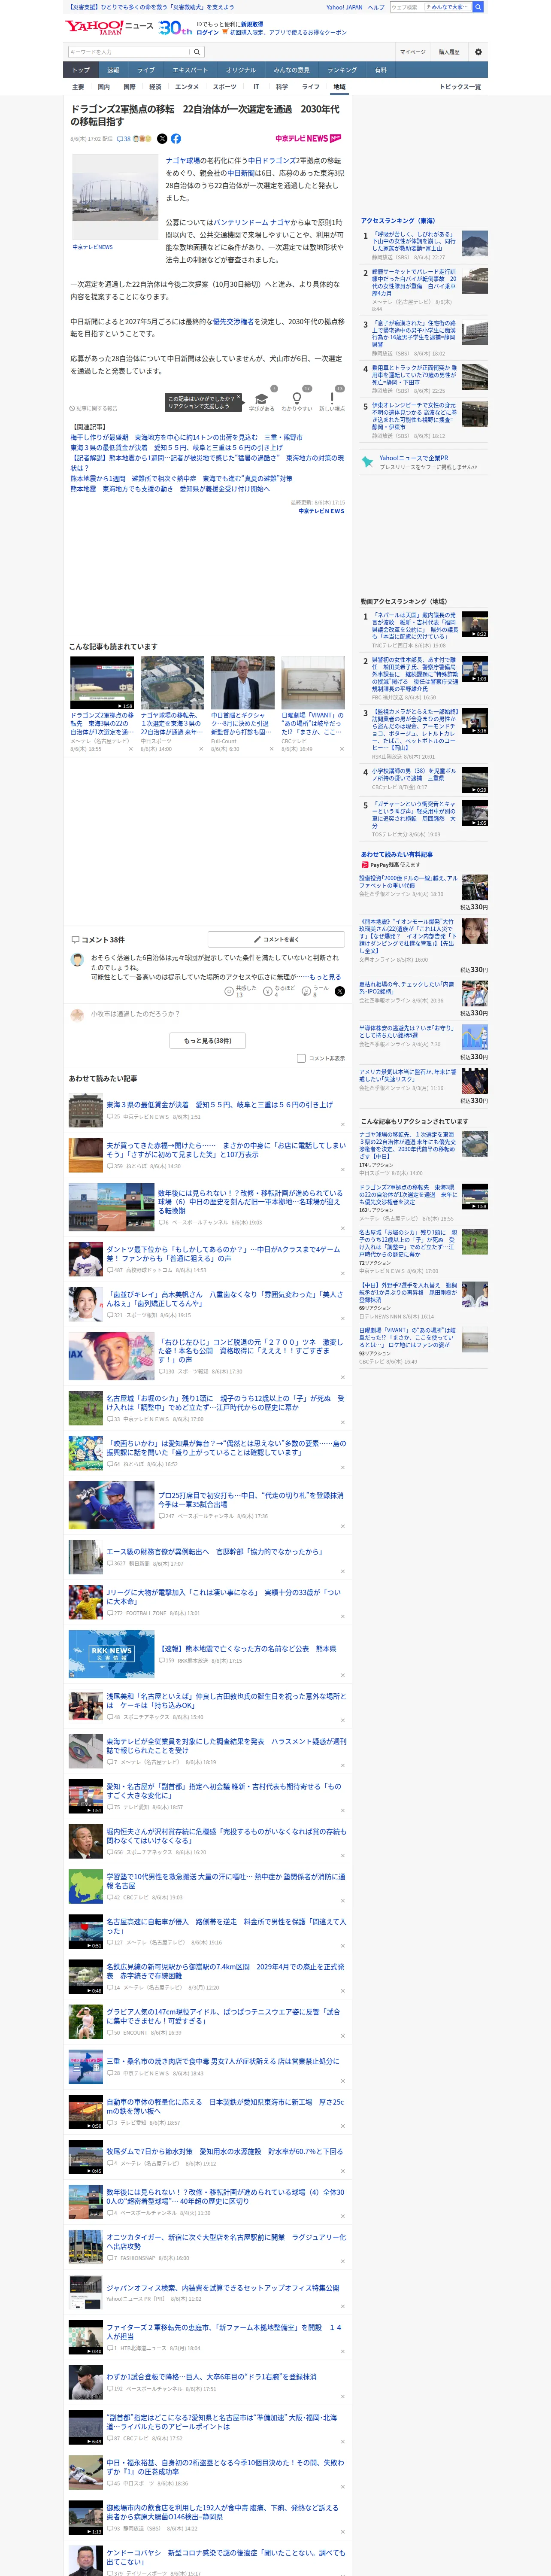React with わかりやすい lightbulb icon
The height and width of the screenshot is (2576, 551).
[x=296, y=398]
